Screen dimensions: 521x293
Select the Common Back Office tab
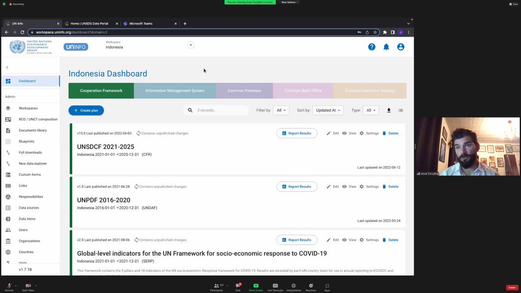(303, 91)
